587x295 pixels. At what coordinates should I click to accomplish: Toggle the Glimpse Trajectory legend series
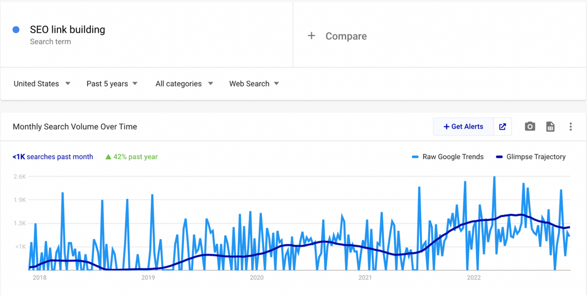click(x=531, y=157)
